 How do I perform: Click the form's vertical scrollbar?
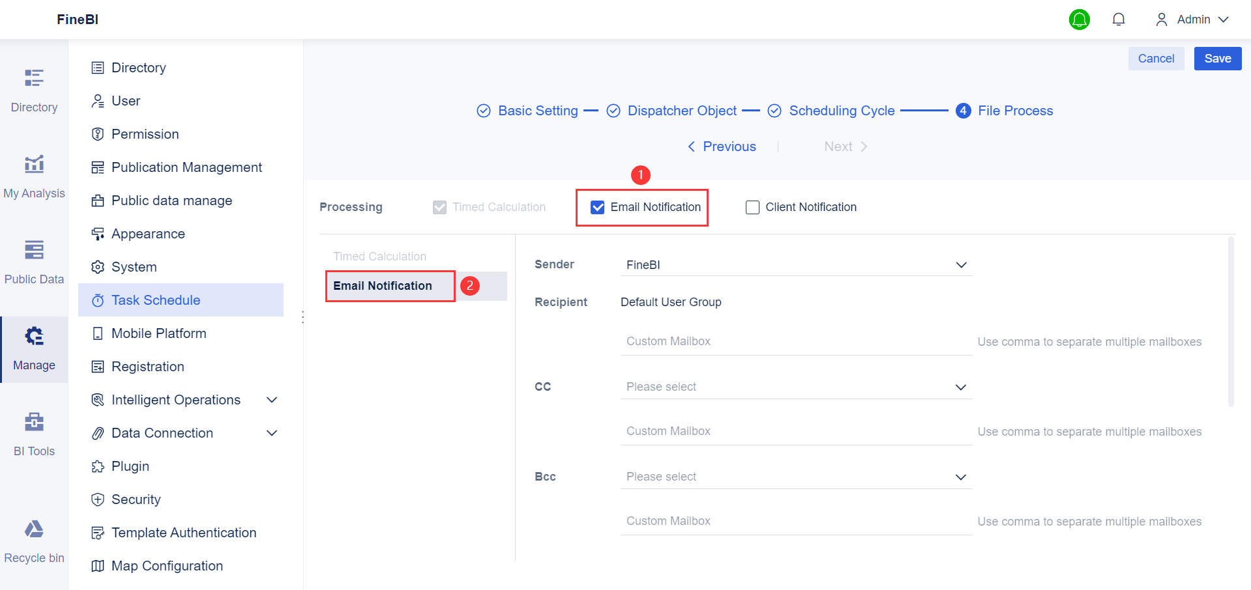[1231, 322]
